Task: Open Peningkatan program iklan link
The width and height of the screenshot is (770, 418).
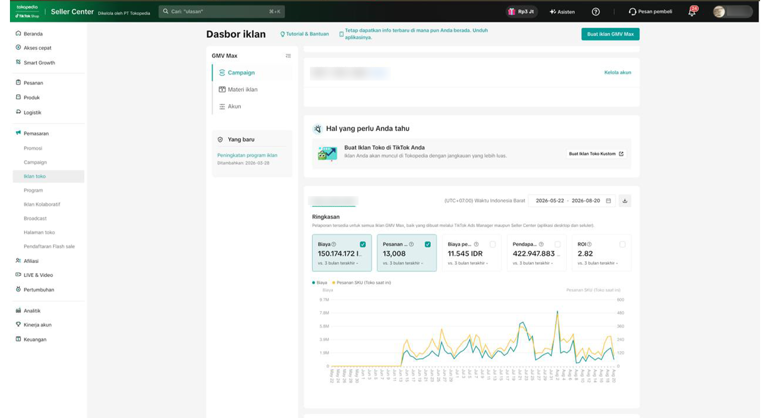Action: (x=247, y=155)
